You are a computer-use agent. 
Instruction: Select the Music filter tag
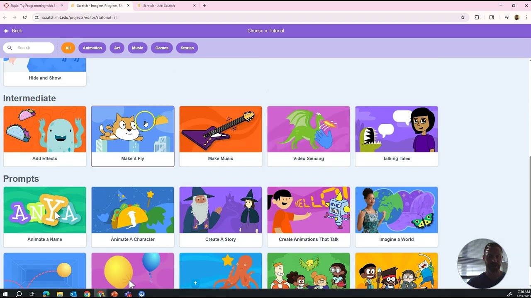pyautogui.click(x=137, y=48)
